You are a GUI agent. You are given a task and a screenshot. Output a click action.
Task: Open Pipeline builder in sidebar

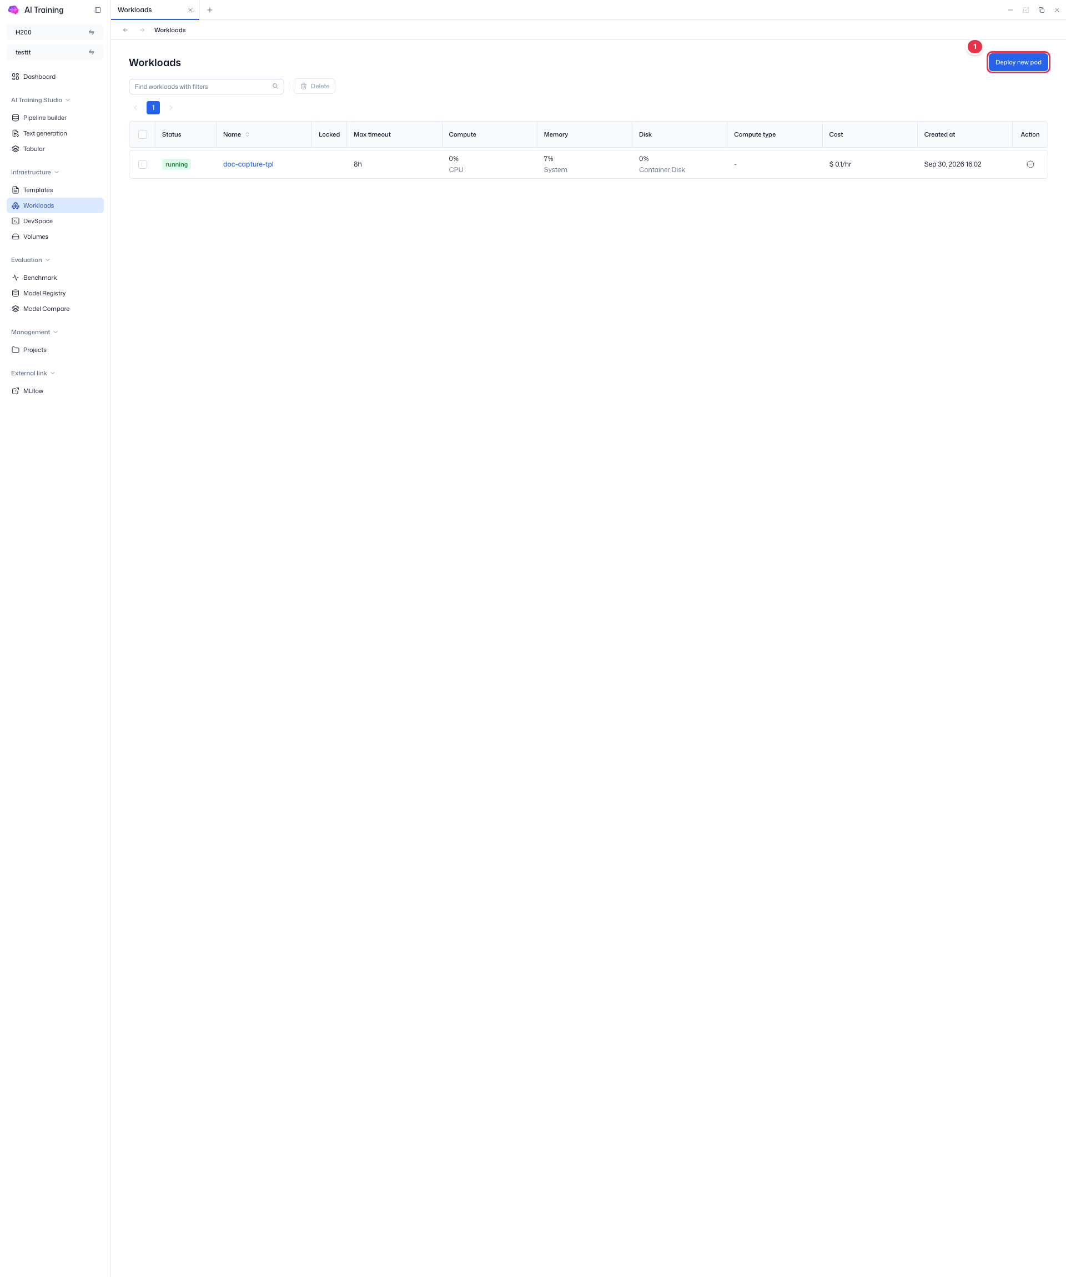[x=55, y=118]
